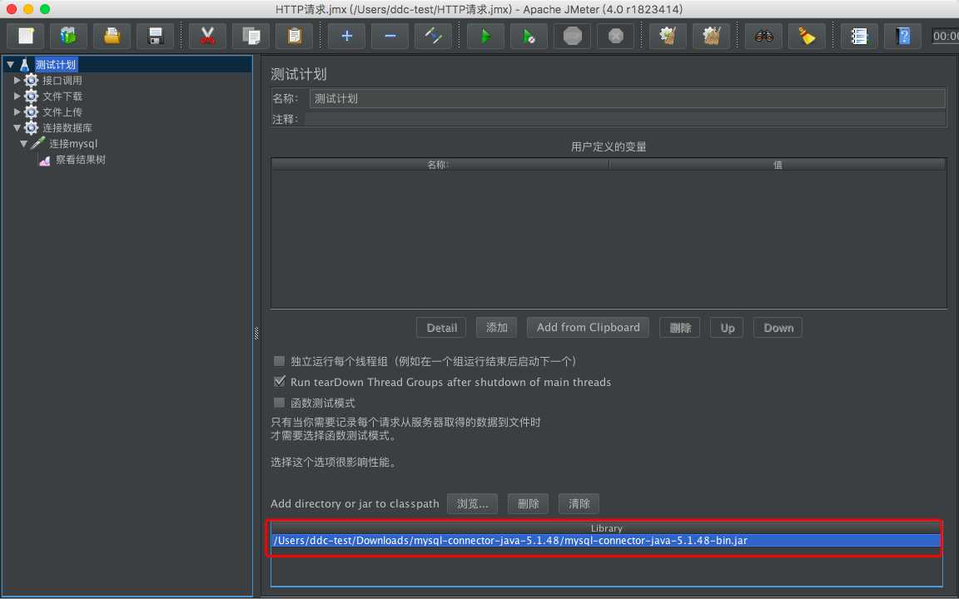Click the 名称 input field
The width and height of the screenshot is (959, 599).
click(628, 98)
